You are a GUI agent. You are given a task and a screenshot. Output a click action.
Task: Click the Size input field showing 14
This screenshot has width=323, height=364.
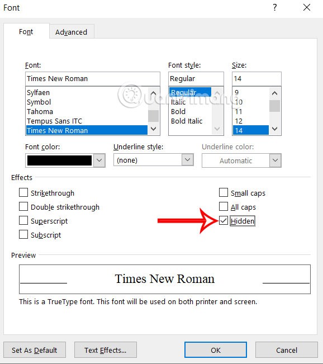point(256,79)
